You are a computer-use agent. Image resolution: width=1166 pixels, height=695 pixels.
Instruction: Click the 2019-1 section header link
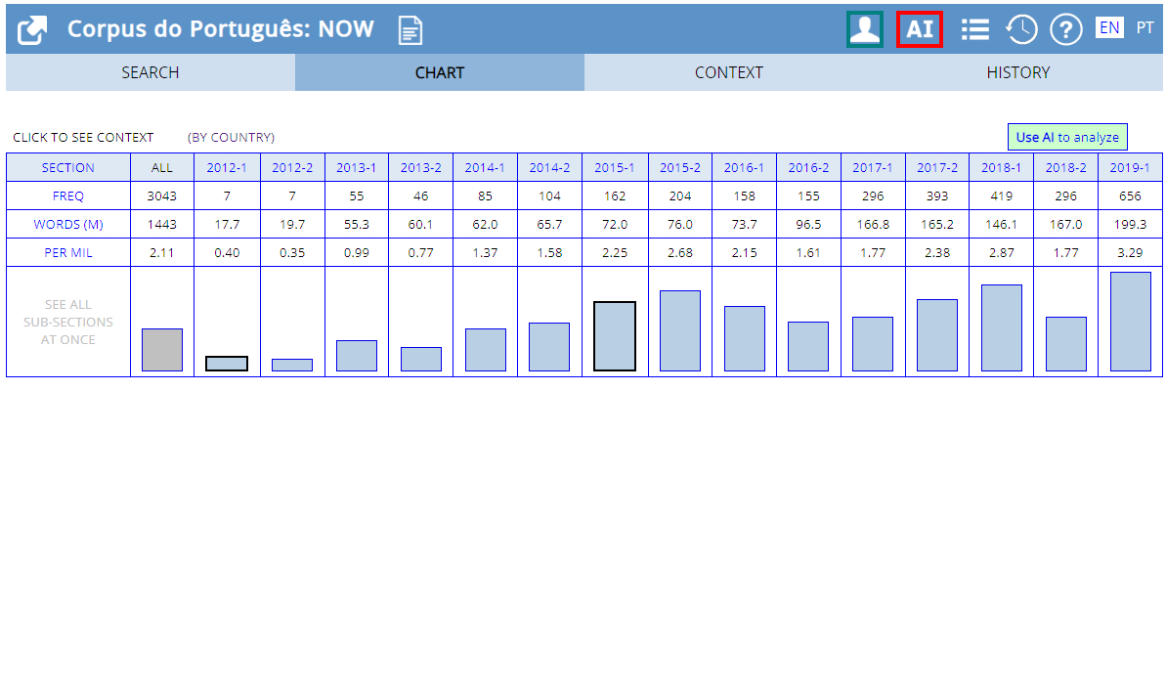tap(1130, 168)
